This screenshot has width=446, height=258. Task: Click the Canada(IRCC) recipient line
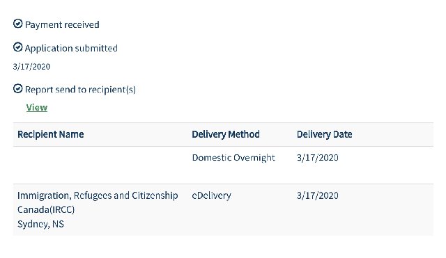coord(46,210)
